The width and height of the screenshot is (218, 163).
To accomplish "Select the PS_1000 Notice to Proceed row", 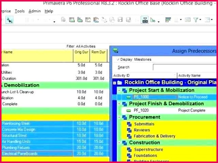I will click(164, 97).
